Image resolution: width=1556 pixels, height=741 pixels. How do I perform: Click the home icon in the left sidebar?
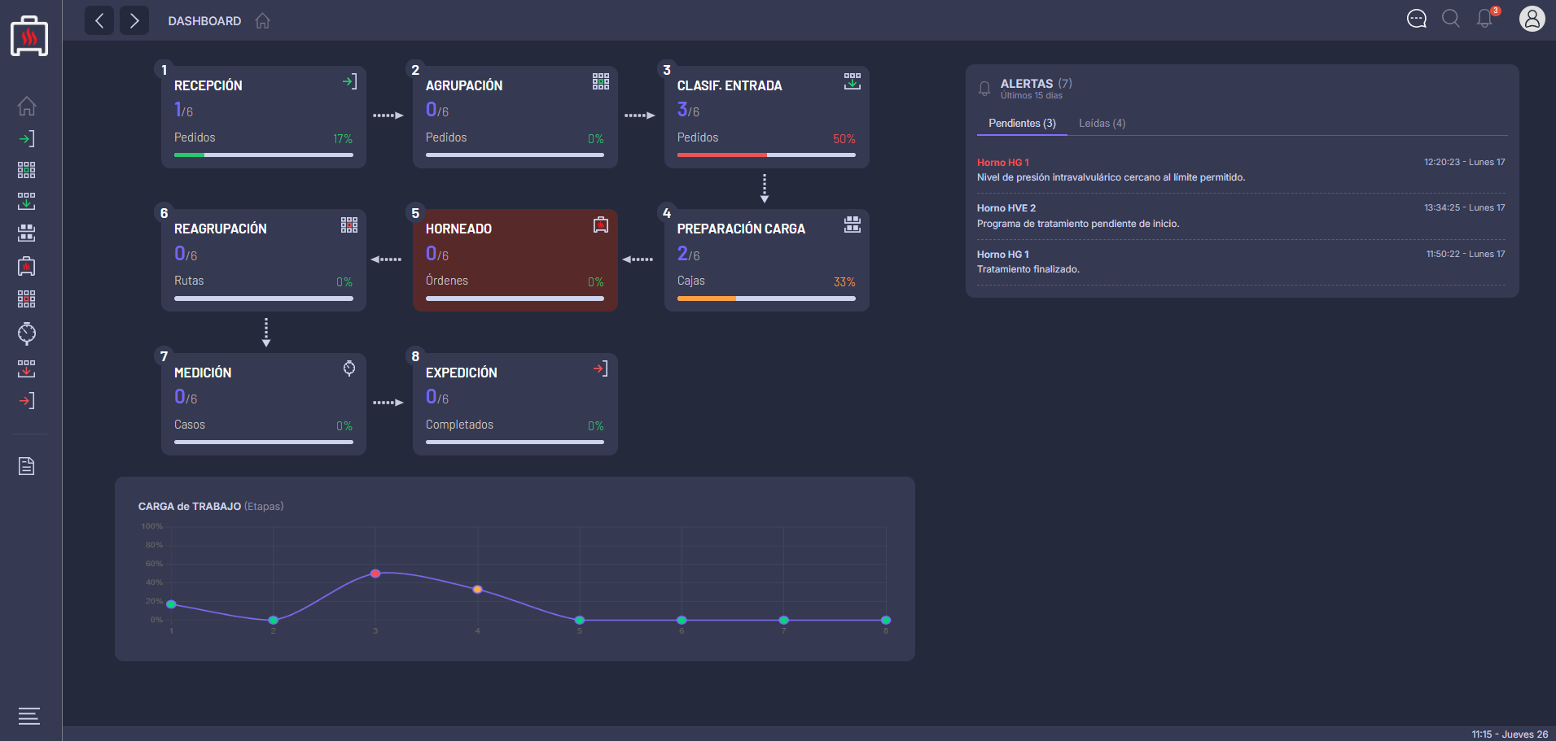click(x=27, y=107)
